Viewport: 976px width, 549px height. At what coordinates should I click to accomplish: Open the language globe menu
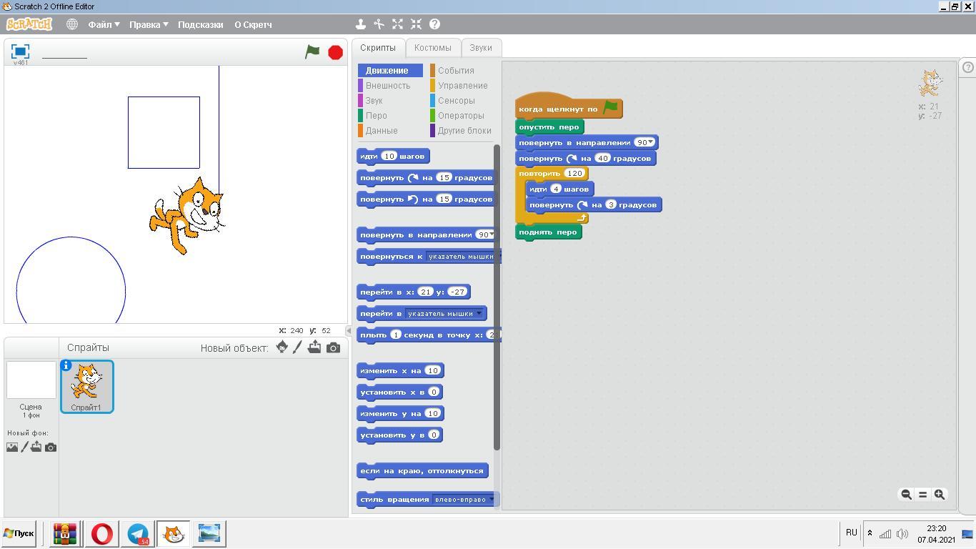72,24
